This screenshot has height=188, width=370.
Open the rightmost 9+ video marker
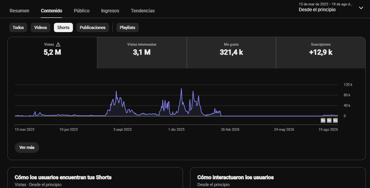(x=335, y=120)
